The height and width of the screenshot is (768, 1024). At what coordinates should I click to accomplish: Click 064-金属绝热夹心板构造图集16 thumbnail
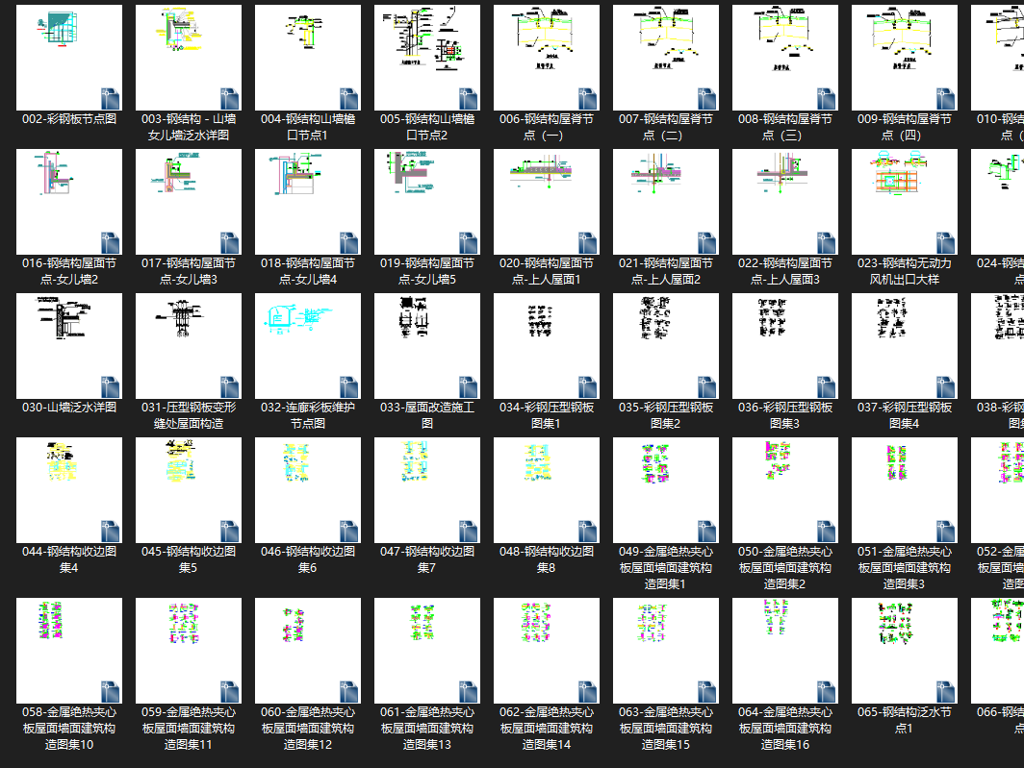point(785,651)
